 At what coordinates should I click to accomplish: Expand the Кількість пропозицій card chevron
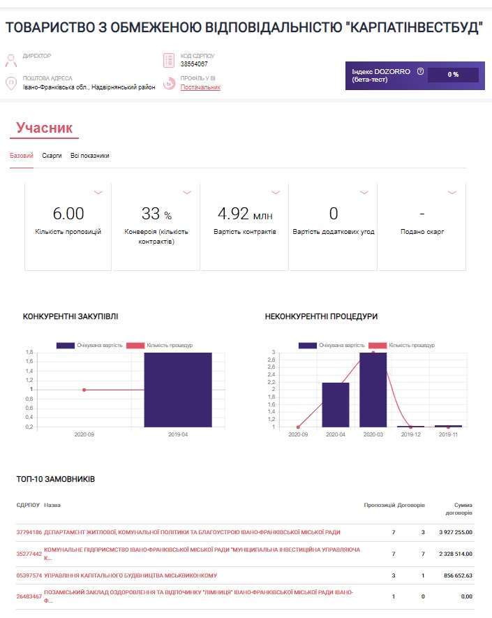[98, 193]
